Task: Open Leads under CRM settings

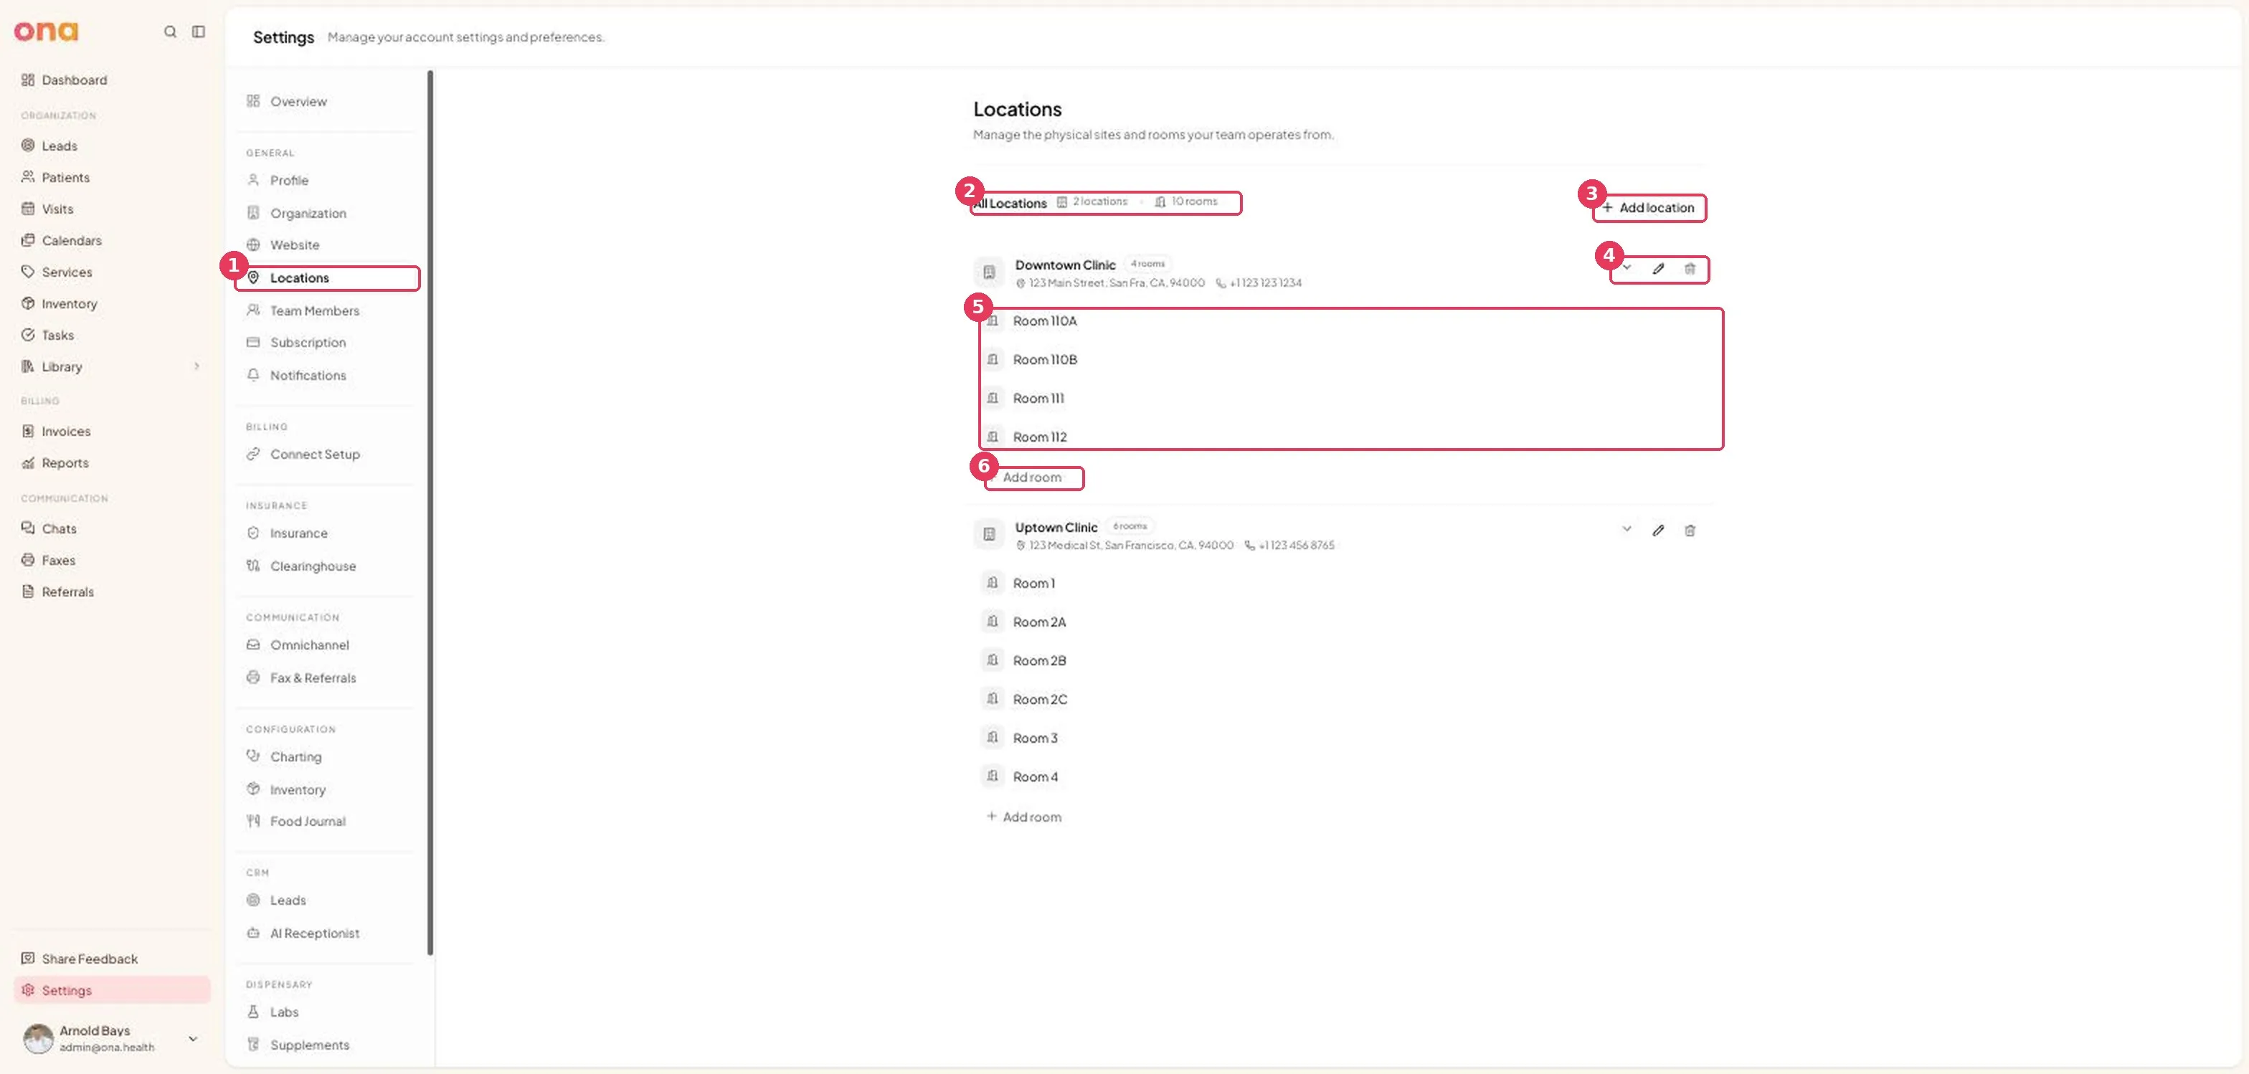Action: (328, 900)
